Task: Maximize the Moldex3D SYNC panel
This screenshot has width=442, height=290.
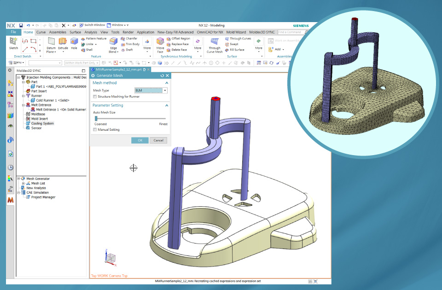Action: 83,71
